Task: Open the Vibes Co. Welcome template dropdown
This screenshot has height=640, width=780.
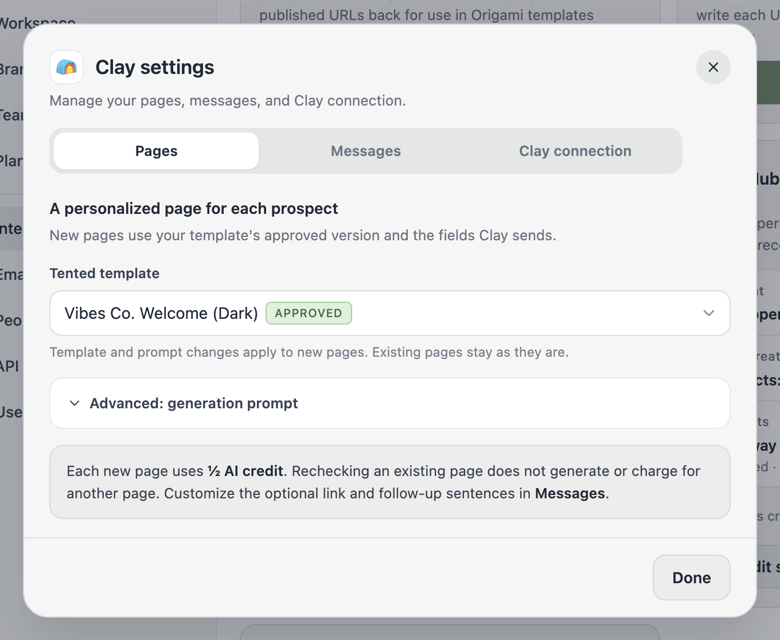Action: [390, 313]
